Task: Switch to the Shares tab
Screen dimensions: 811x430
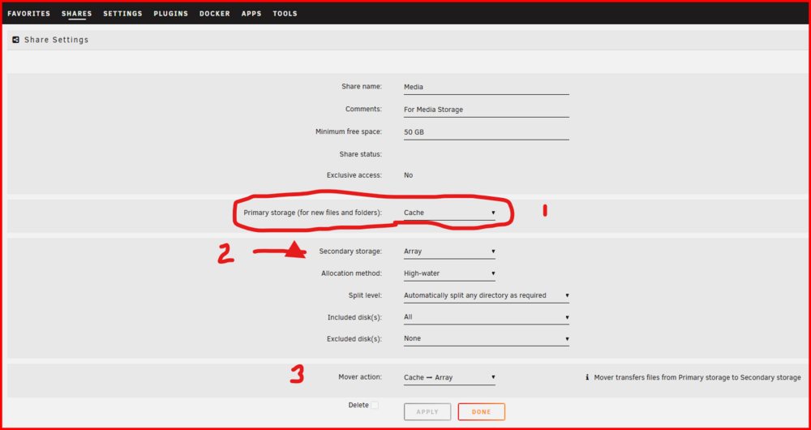Action: click(76, 14)
